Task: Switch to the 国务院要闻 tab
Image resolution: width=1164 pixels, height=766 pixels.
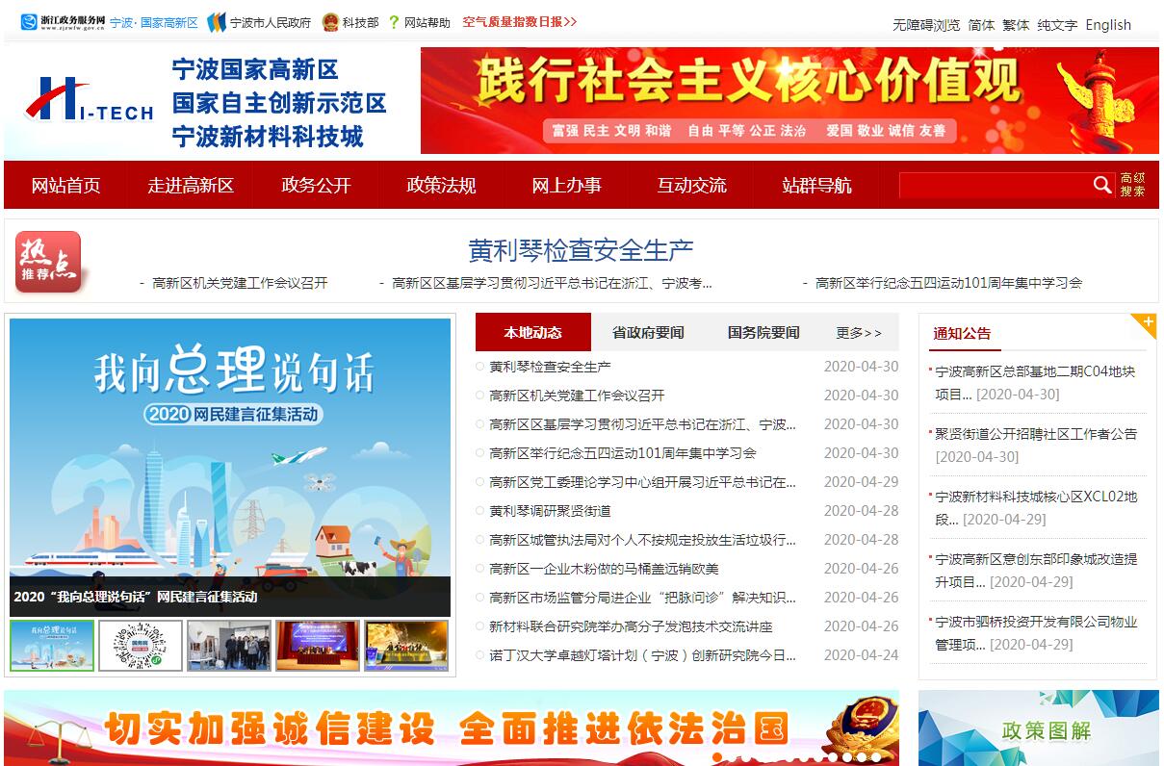Action: coord(763,333)
